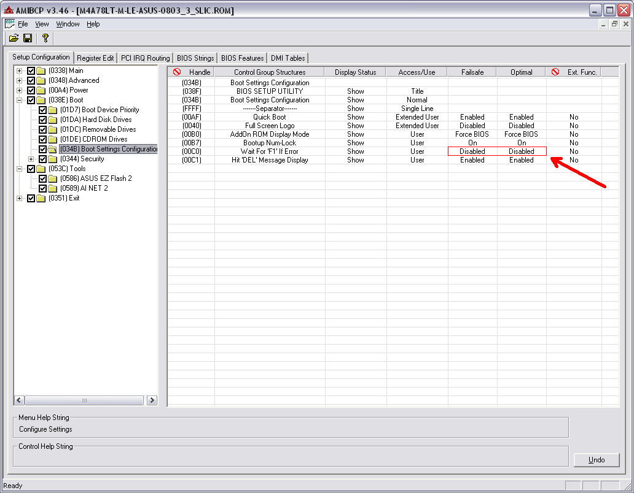This screenshot has height=493, width=634.
Task: Select Optimal value for Quick Boot row
Action: point(522,117)
